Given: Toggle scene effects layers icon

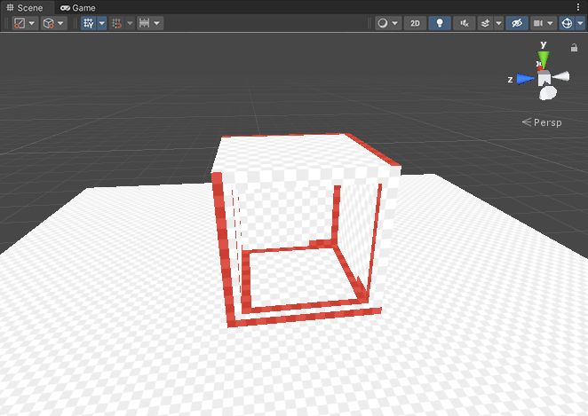Looking at the screenshot, I should 485,23.
